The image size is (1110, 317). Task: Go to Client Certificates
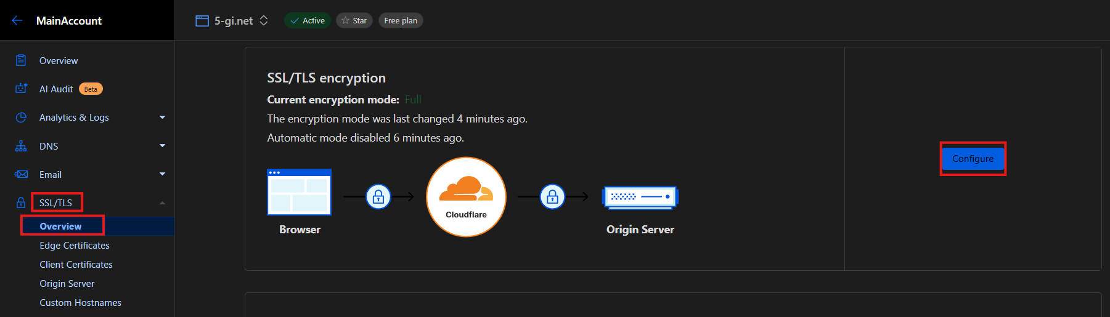coord(76,264)
